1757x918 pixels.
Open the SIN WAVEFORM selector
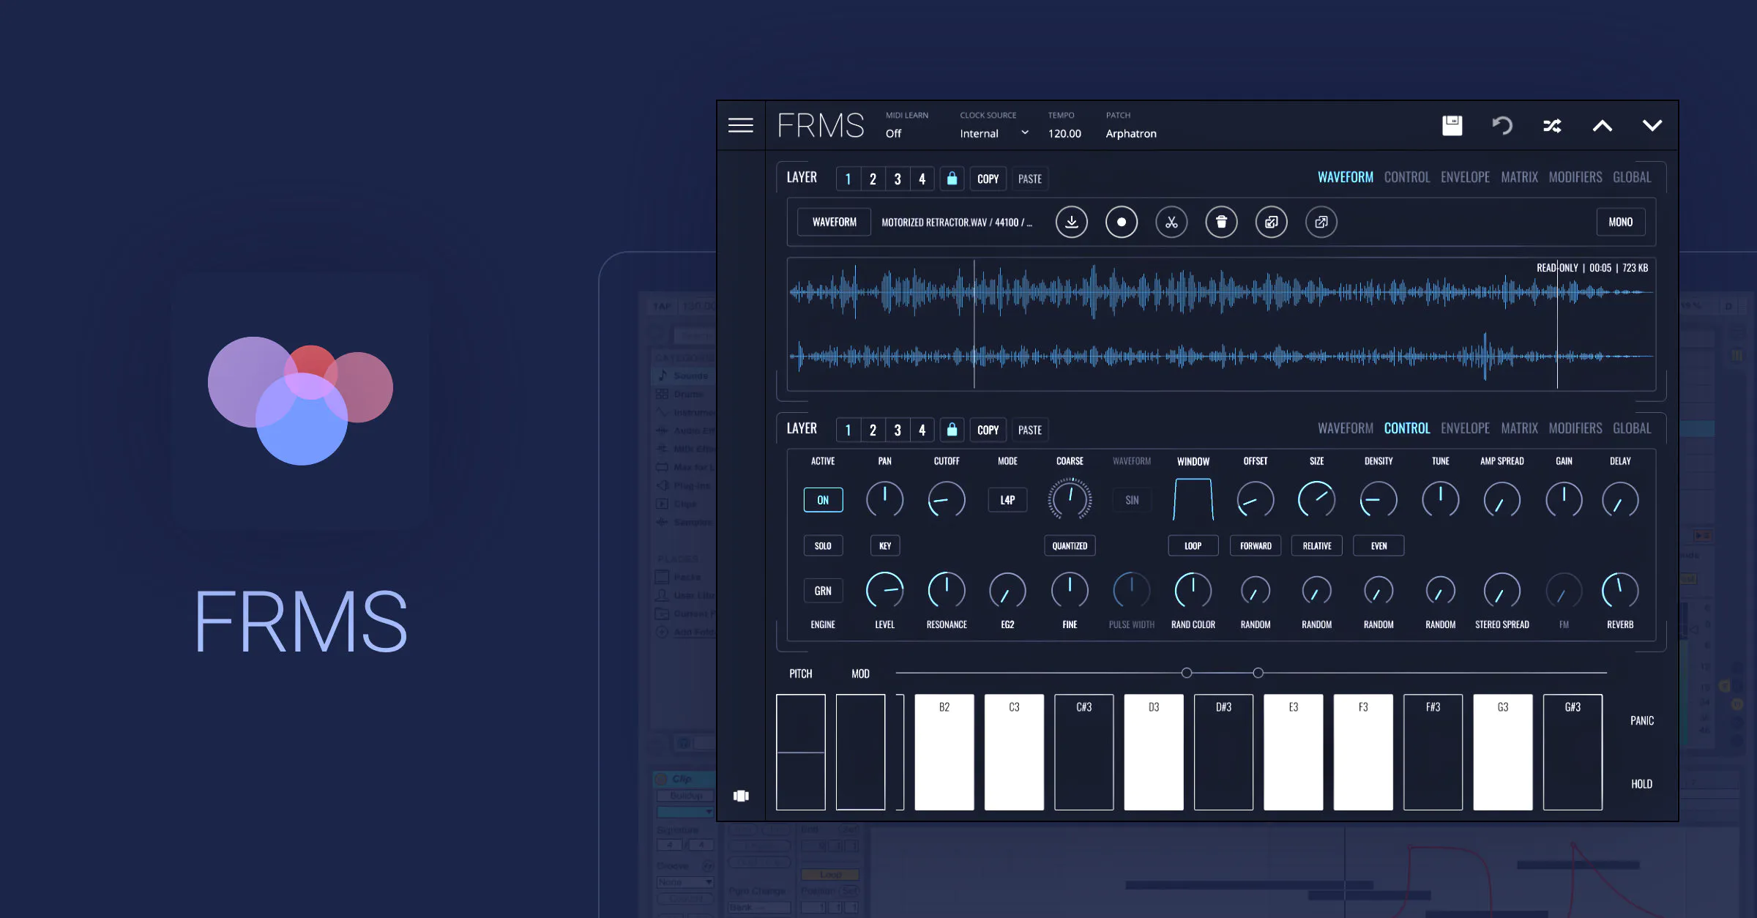click(1131, 500)
